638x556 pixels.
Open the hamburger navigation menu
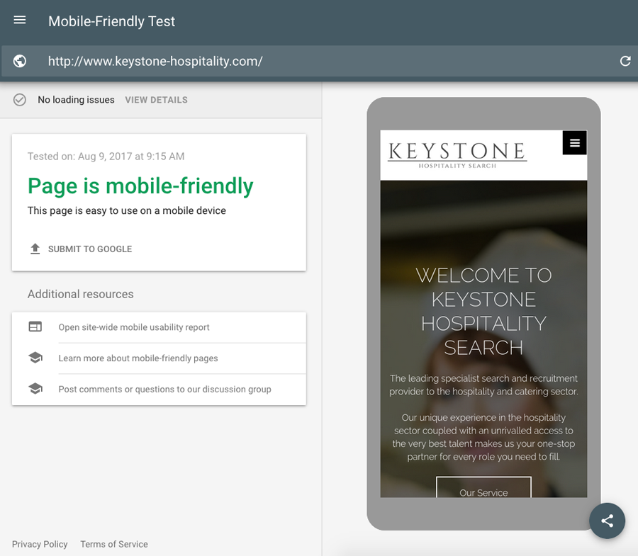20,20
